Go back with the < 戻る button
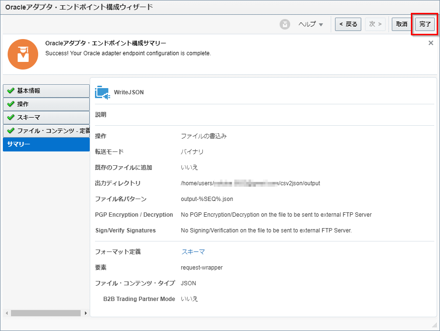Image resolution: width=440 pixels, height=331 pixels. pos(348,24)
